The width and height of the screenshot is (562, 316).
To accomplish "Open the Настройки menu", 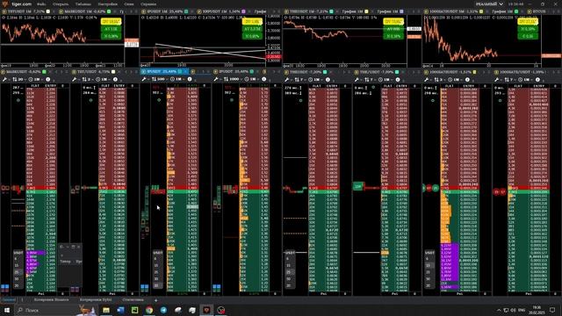I will tap(107, 4).
